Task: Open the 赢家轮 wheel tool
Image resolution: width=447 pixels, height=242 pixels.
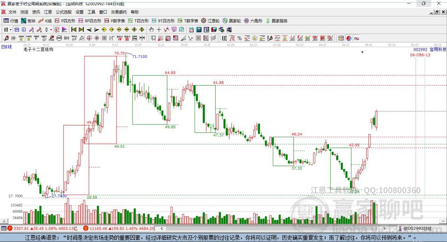Action: click(232, 21)
